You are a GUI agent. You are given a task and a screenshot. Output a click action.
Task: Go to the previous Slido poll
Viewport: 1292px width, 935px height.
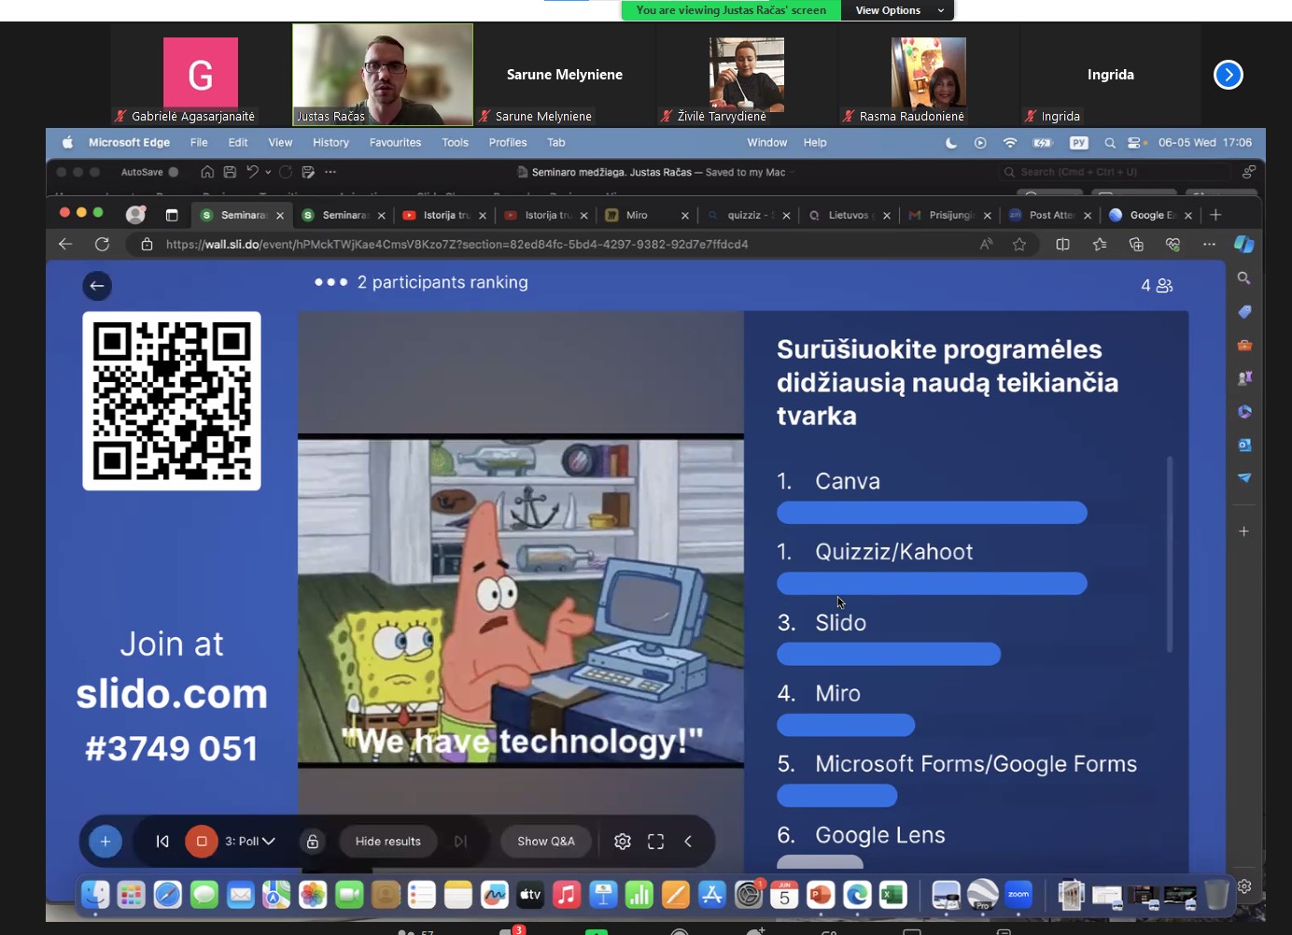click(162, 842)
